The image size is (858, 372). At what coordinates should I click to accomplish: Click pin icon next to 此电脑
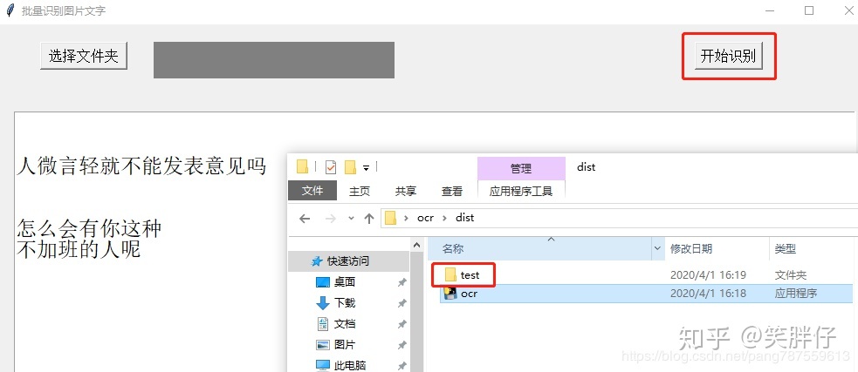point(402,365)
